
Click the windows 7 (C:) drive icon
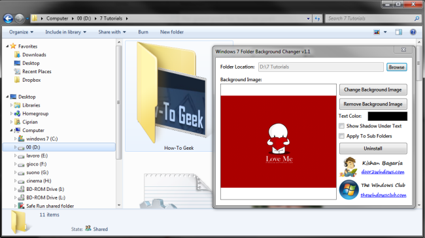pyautogui.click(x=21, y=139)
